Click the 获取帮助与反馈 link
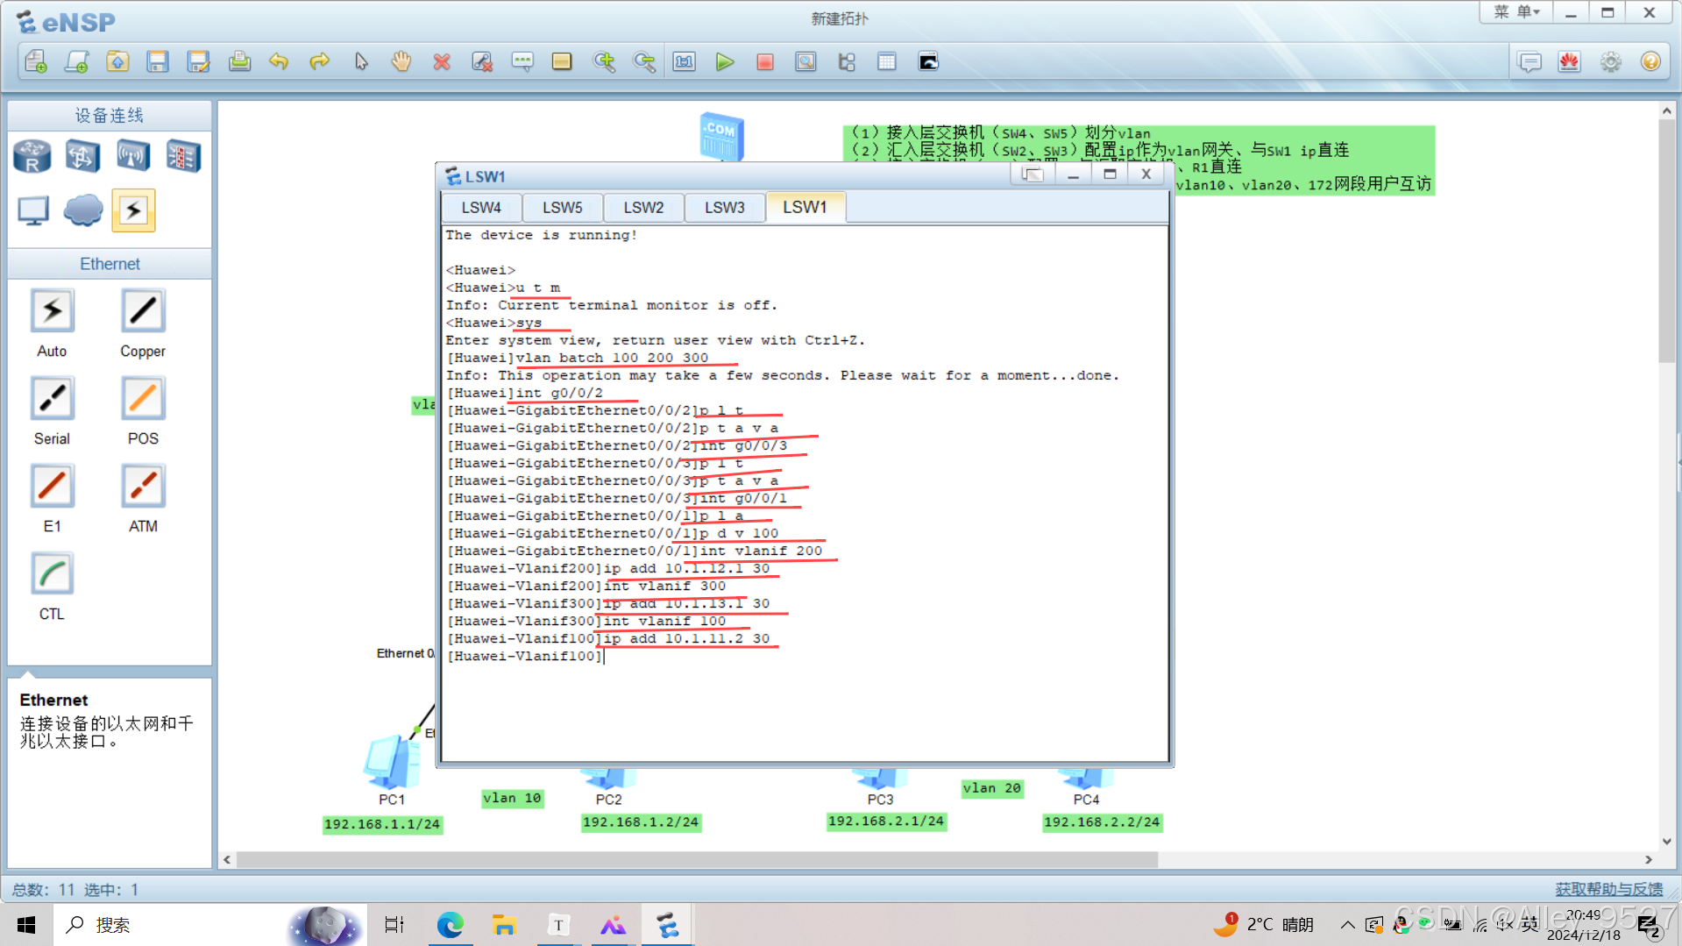The image size is (1682, 946). pyautogui.click(x=1608, y=889)
